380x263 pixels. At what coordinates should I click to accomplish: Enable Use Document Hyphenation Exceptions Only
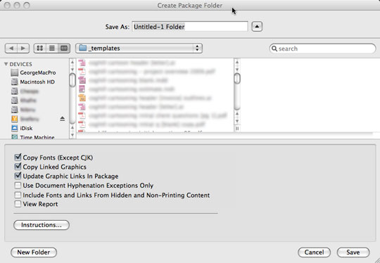(18, 185)
